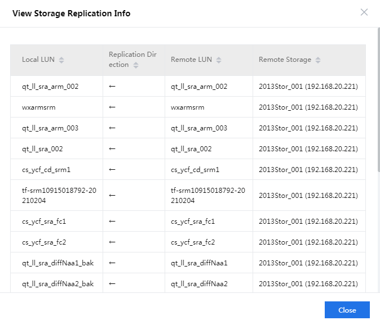Sort by Remote Storage column icon
The width and height of the screenshot is (380, 325).
click(318, 60)
